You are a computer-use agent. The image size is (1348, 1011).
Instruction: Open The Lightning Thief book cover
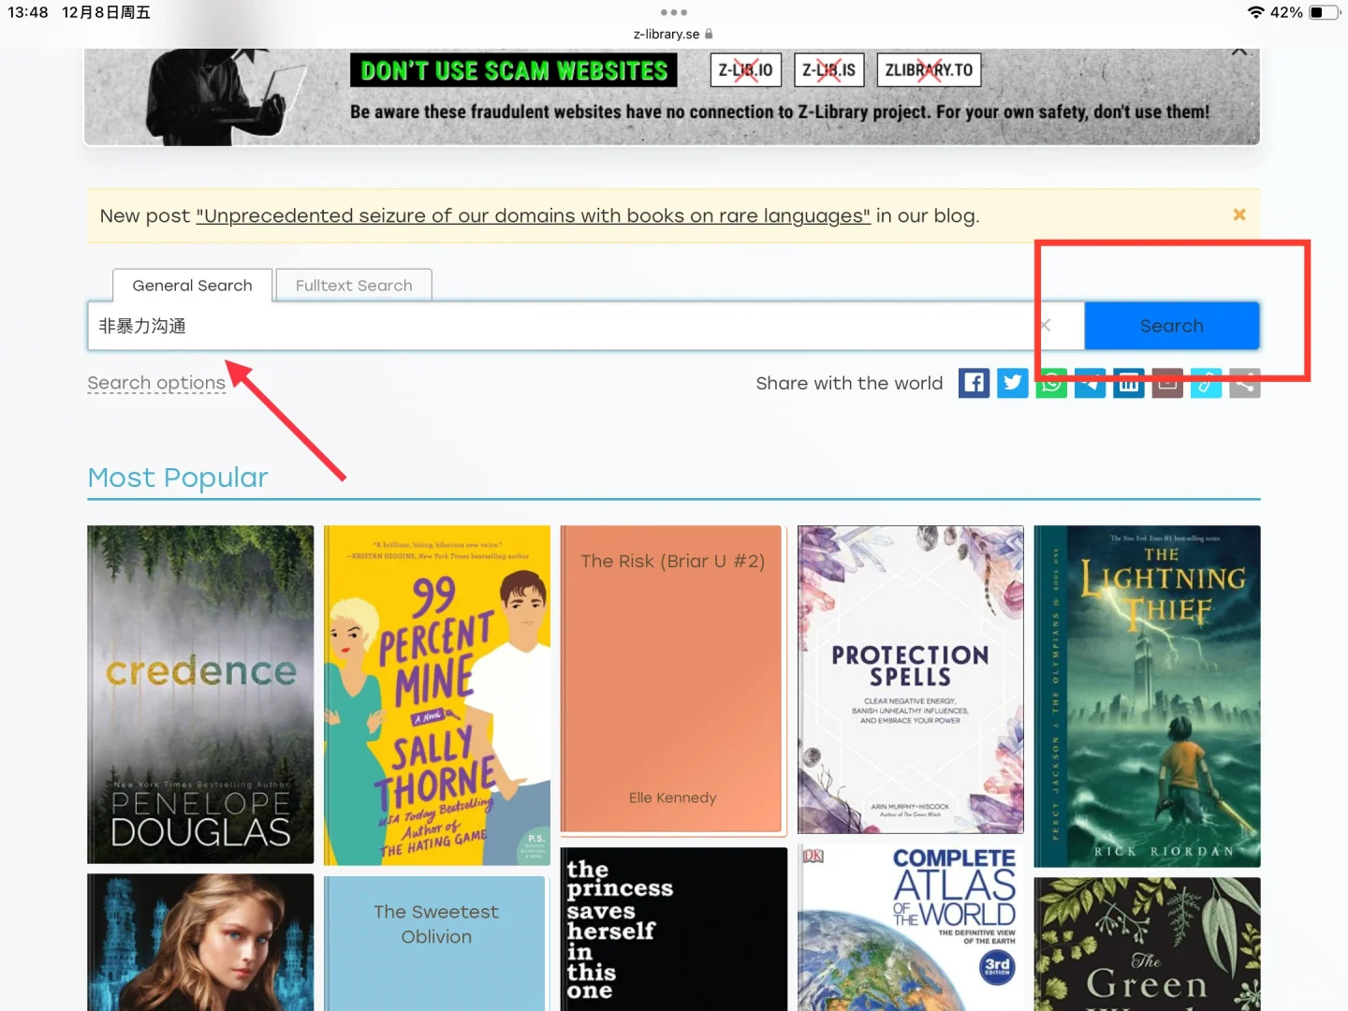[1147, 696]
